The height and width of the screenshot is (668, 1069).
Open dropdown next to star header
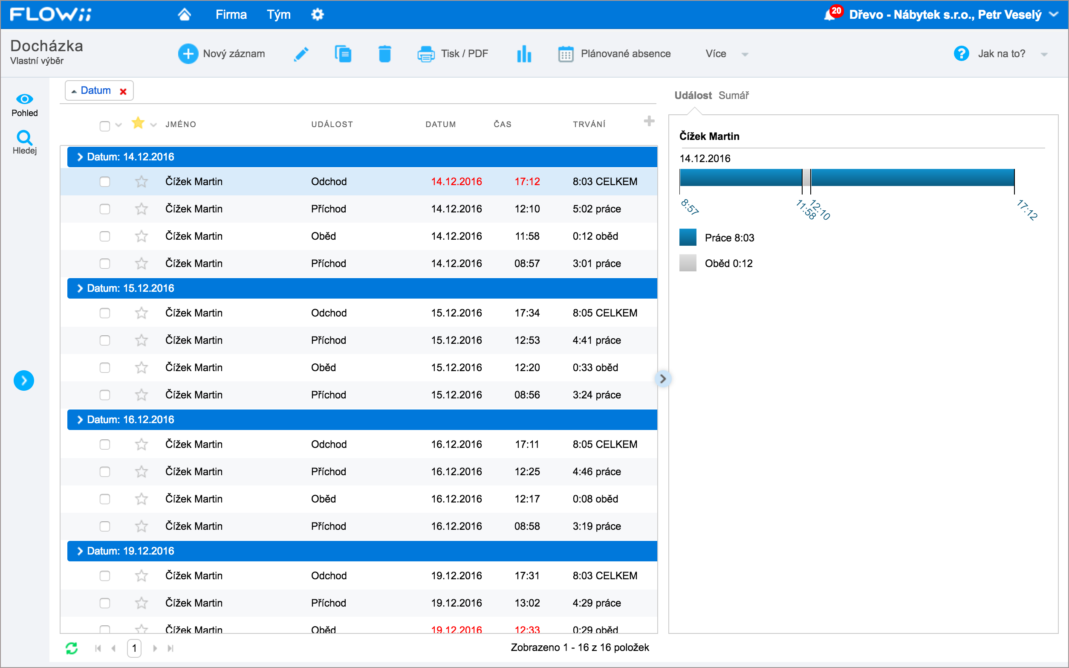point(153,125)
